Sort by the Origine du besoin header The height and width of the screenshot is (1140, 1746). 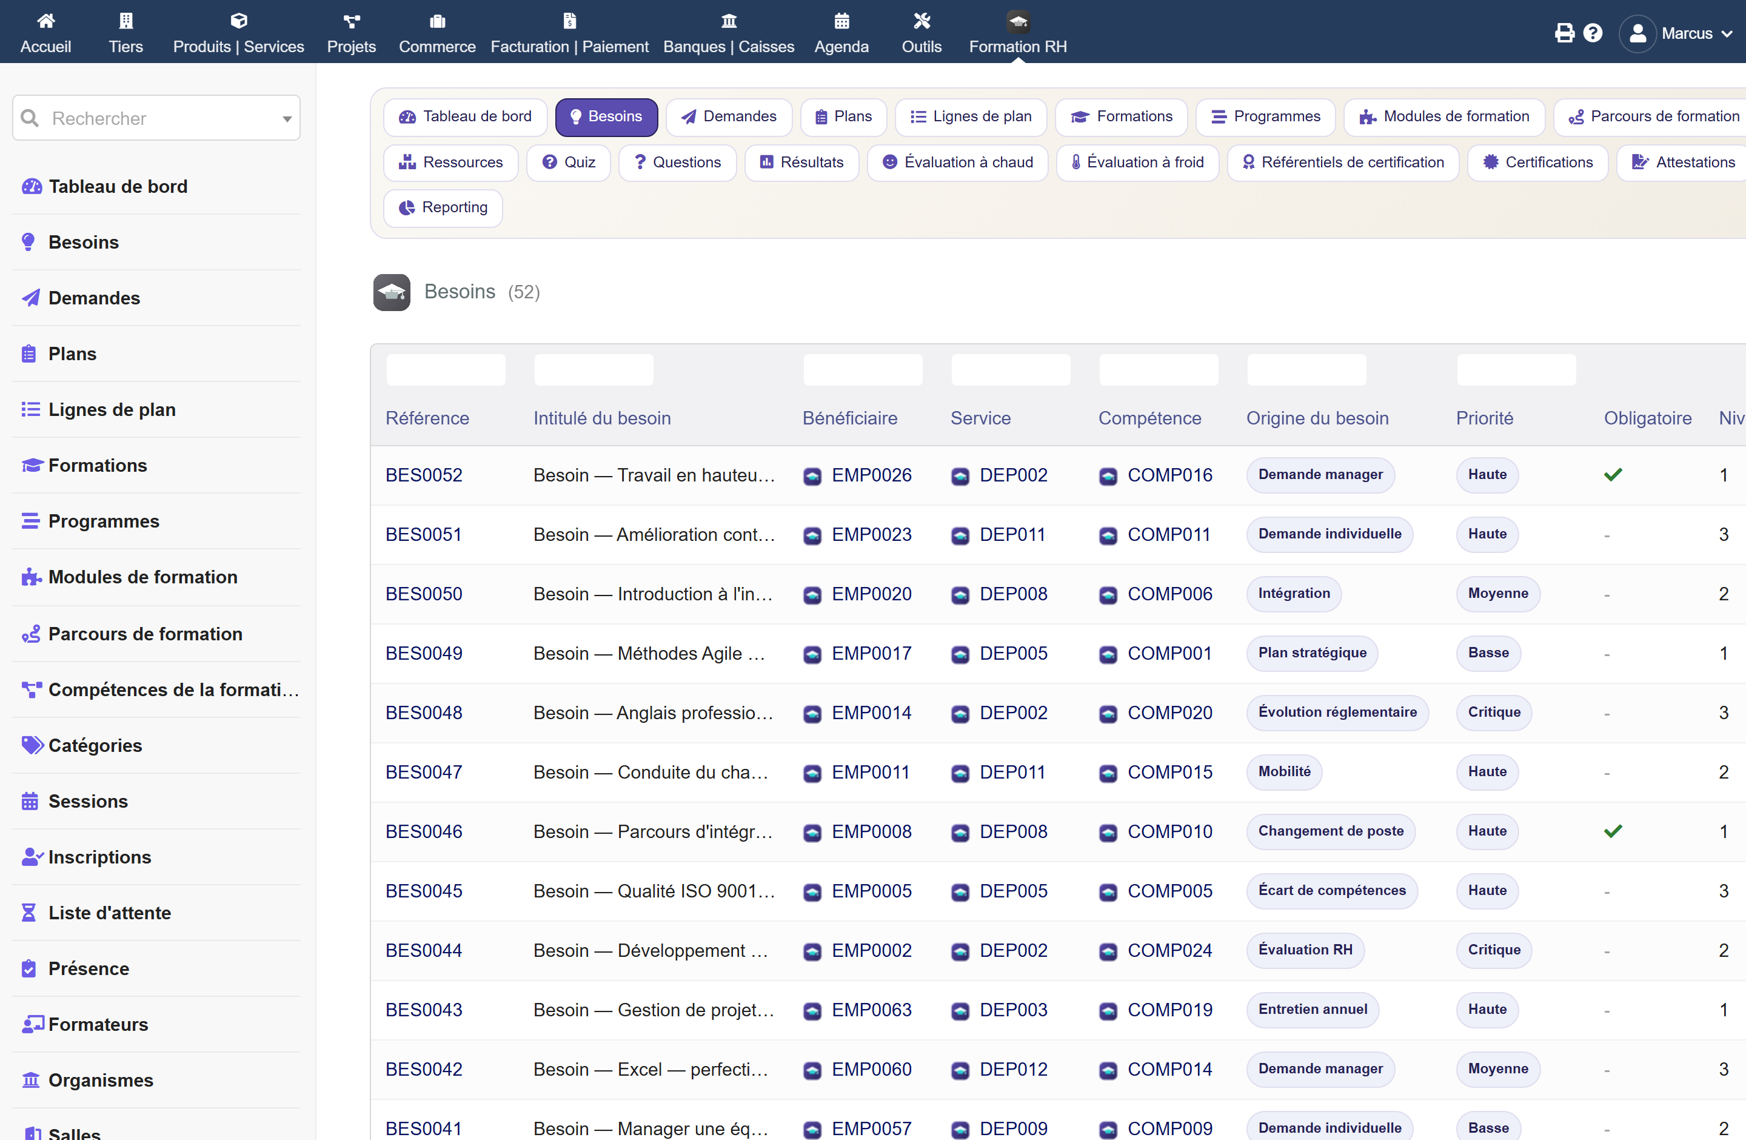click(x=1317, y=418)
